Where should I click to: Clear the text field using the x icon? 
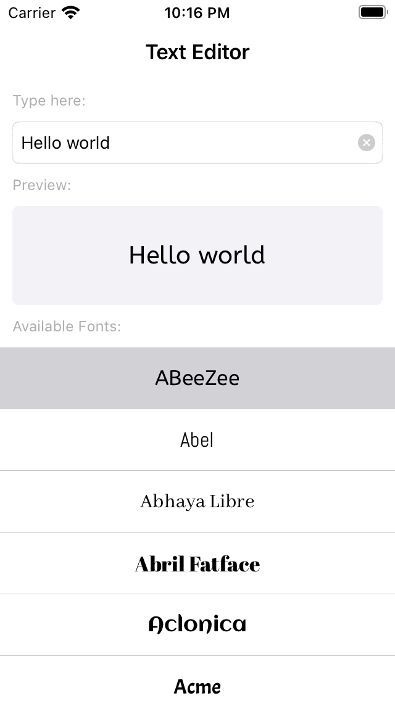(366, 143)
